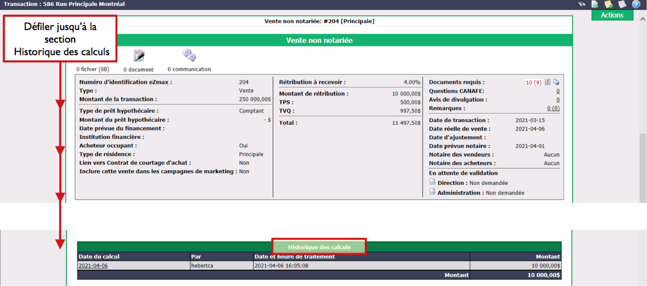Open the Questions CANAFE count link
Screen dimensions: 647x286
coord(558,91)
